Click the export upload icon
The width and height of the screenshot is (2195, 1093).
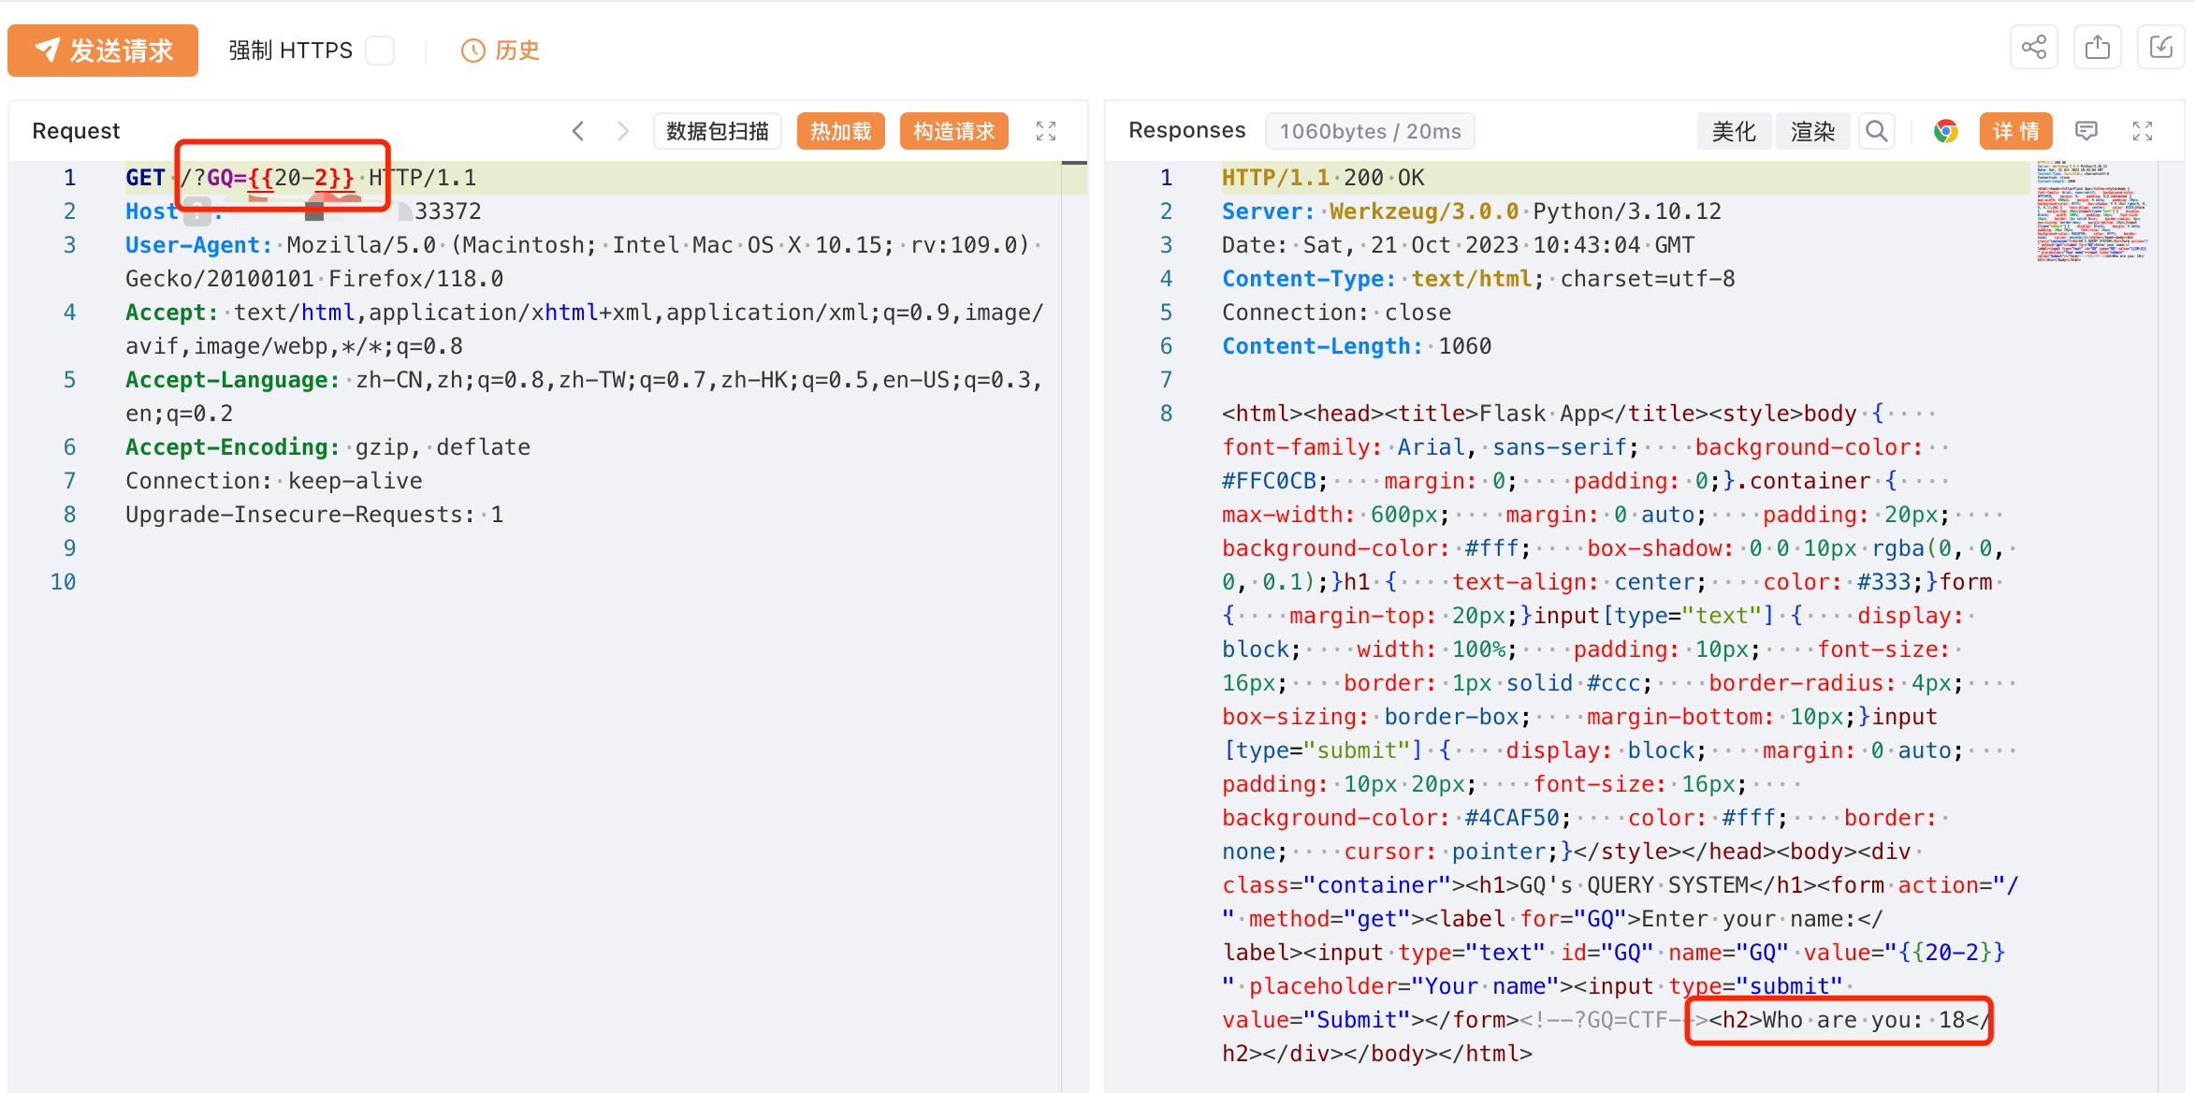point(2097,48)
